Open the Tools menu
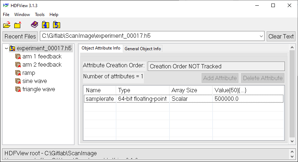Viewport: 298px width, 162px height. (x=40, y=15)
